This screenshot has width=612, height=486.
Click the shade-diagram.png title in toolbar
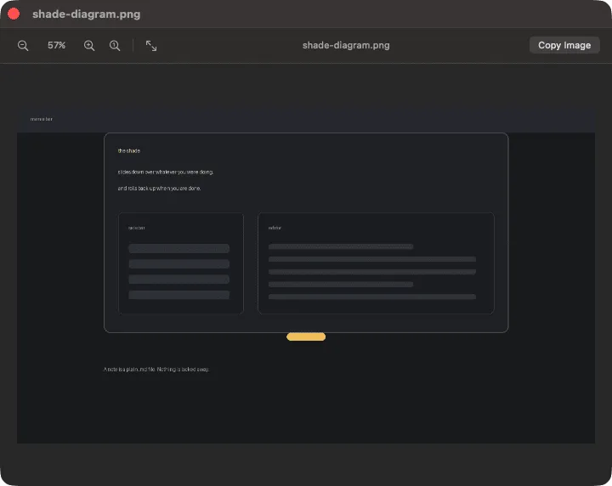coord(346,45)
